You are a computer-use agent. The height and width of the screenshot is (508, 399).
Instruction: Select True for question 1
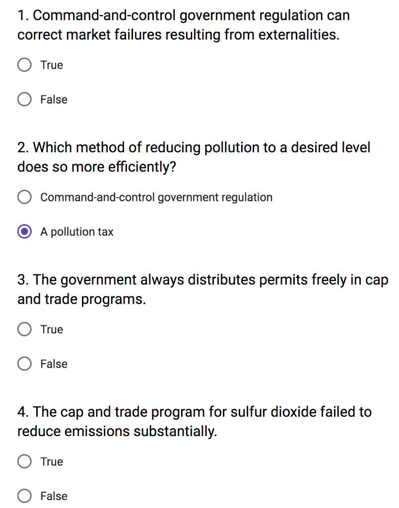tap(24, 64)
